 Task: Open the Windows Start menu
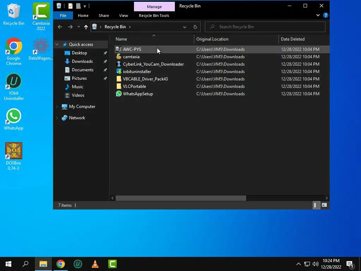coord(8,264)
